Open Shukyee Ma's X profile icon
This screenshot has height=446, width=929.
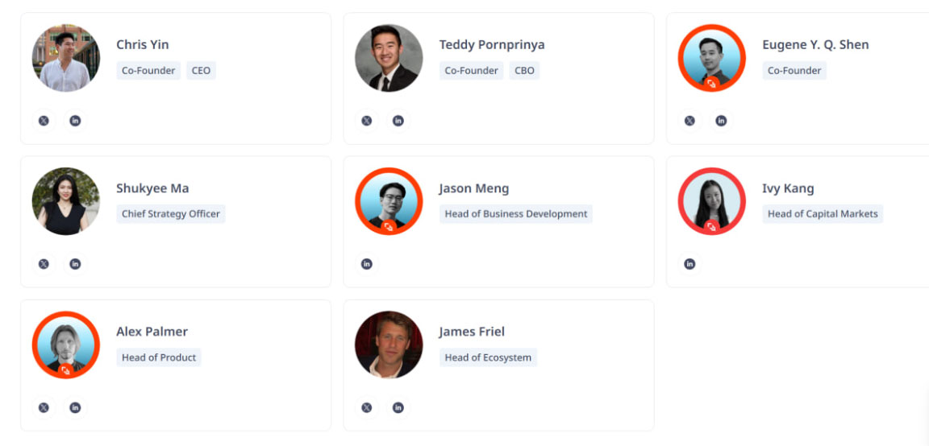pos(44,264)
